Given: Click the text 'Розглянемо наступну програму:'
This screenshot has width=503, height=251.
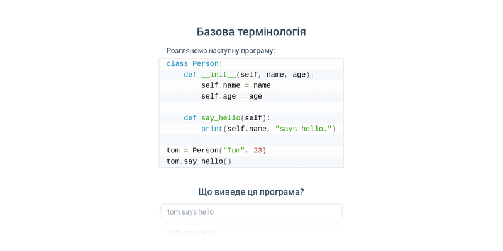Looking at the screenshot, I should pos(221,51).
